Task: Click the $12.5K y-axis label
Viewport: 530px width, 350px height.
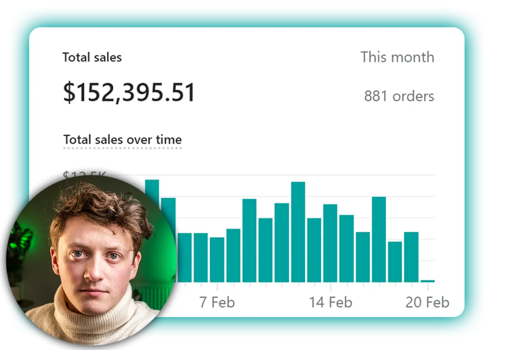Action: (84, 177)
